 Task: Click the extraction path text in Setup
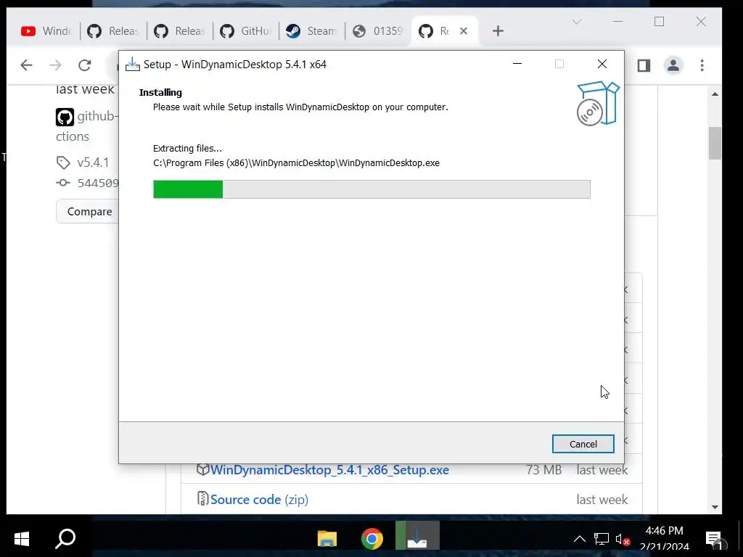[x=296, y=163]
